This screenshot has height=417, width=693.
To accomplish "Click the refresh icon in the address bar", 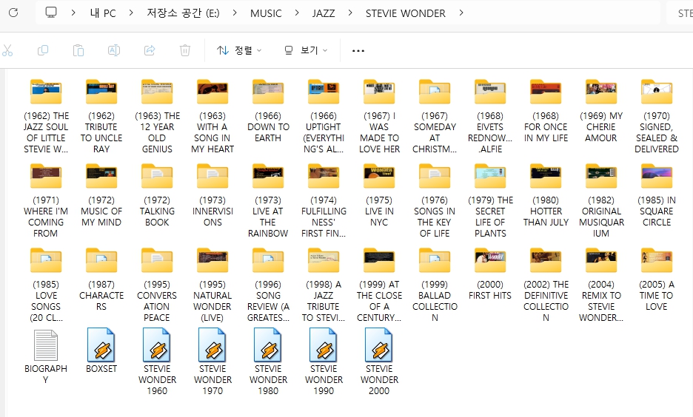I will (x=13, y=13).
